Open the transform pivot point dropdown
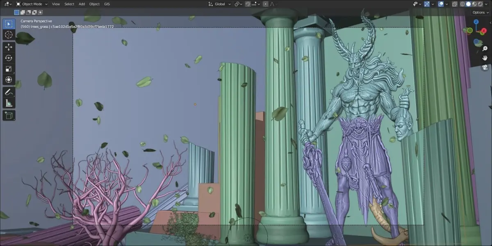This screenshot has width=492, height=246. tap(238, 4)
